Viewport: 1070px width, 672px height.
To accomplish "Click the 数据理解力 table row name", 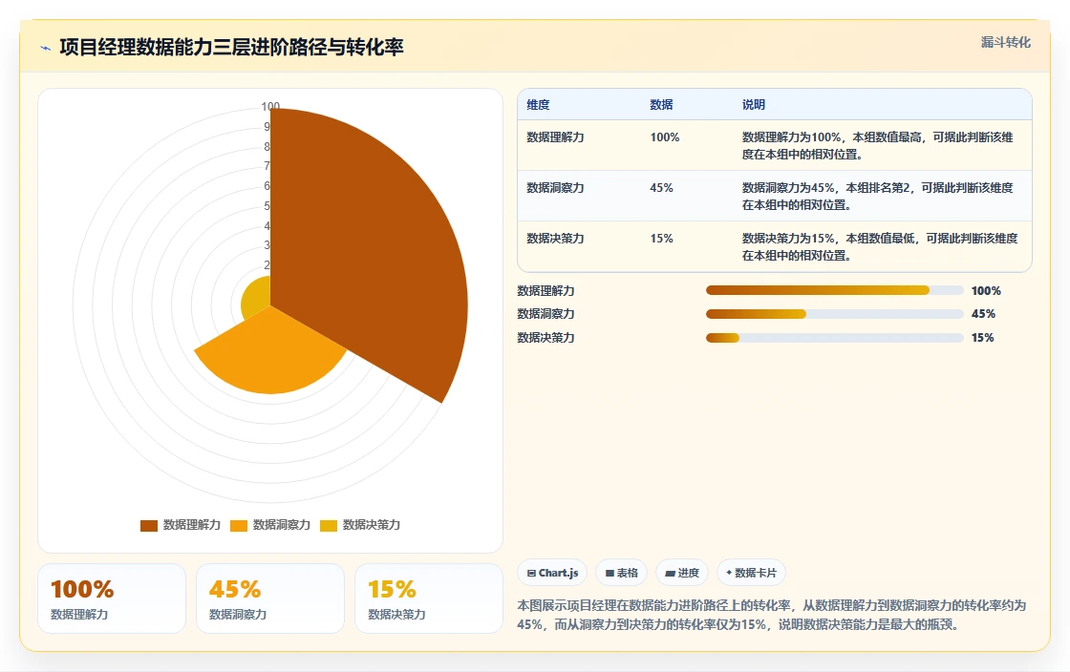I will click(555, 137).
